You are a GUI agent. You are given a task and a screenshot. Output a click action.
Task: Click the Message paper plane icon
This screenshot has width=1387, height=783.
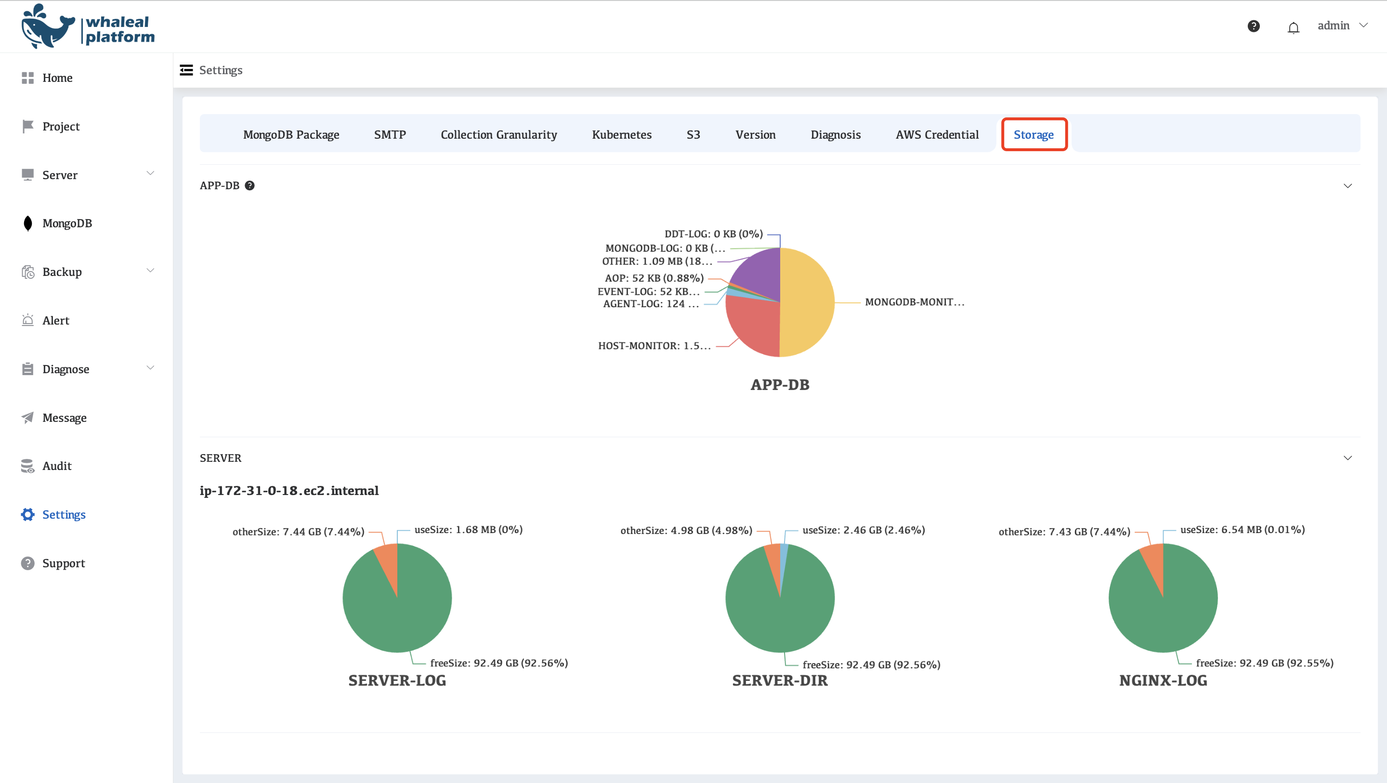point(27,418)
